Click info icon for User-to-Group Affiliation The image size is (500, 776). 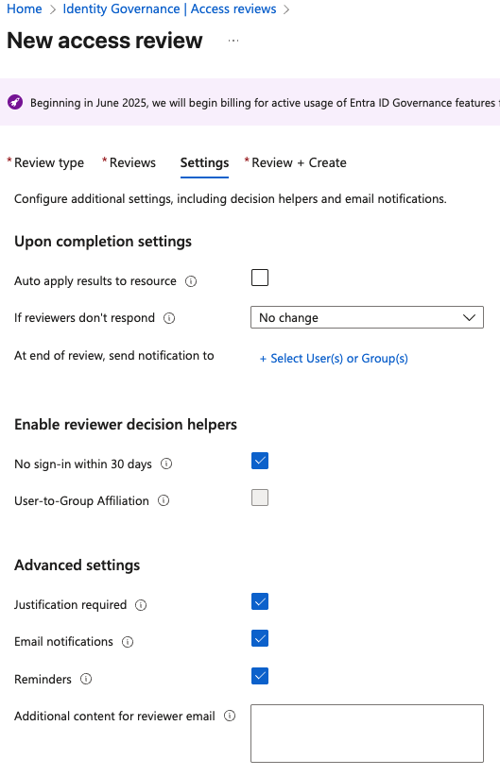tap(164, 500)
